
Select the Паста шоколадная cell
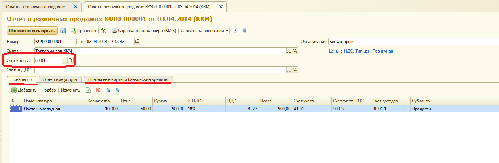54,109
